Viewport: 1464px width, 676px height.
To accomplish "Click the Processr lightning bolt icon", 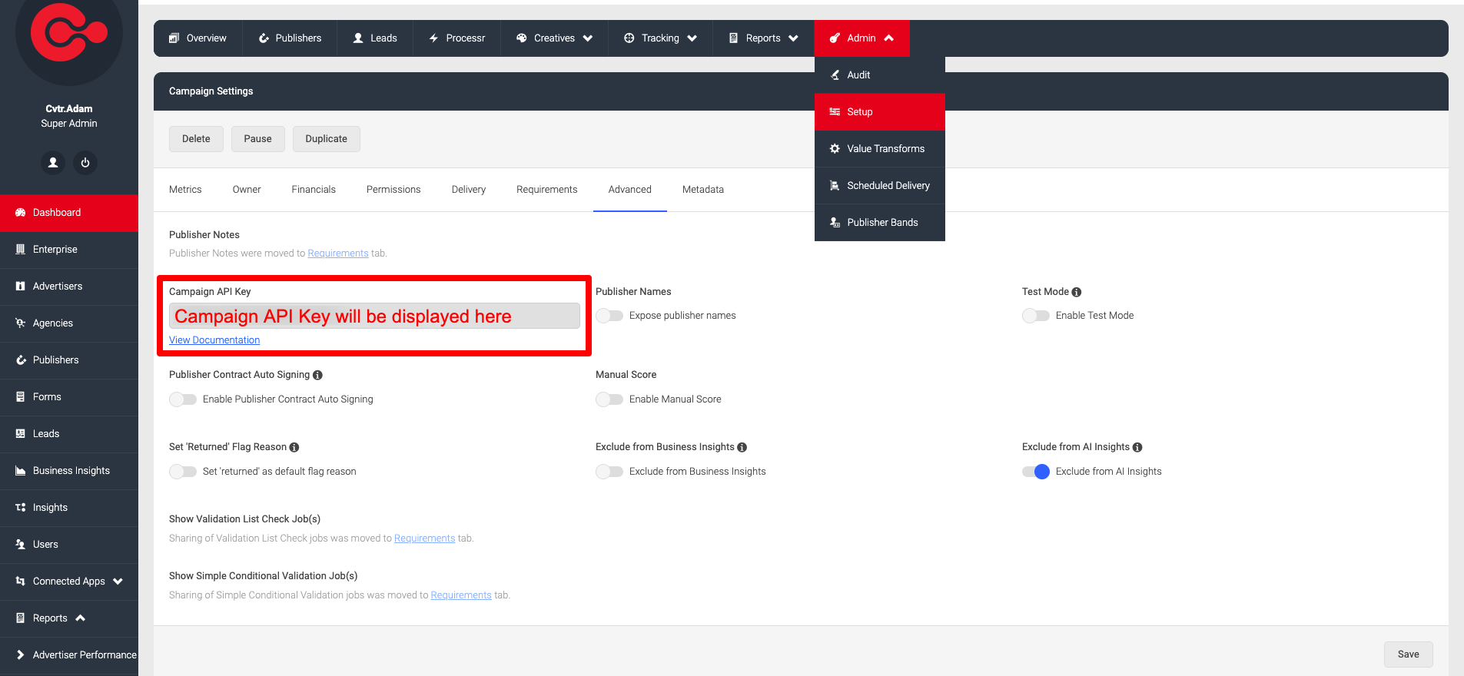I will 433,38.
